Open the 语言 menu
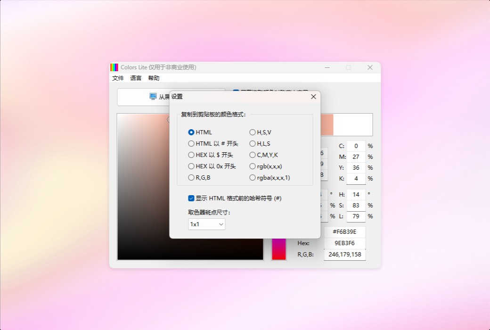 (135, 78)
